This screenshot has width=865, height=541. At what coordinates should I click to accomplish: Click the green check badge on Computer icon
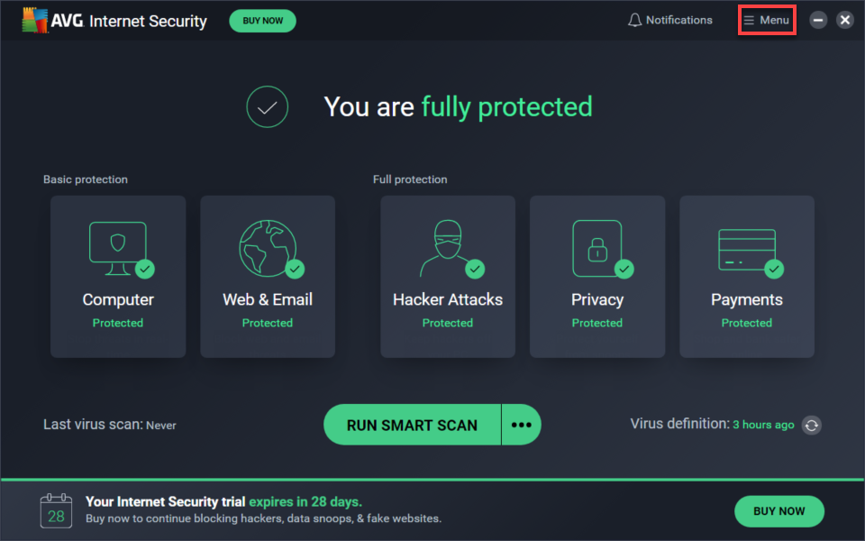(145, 269)
